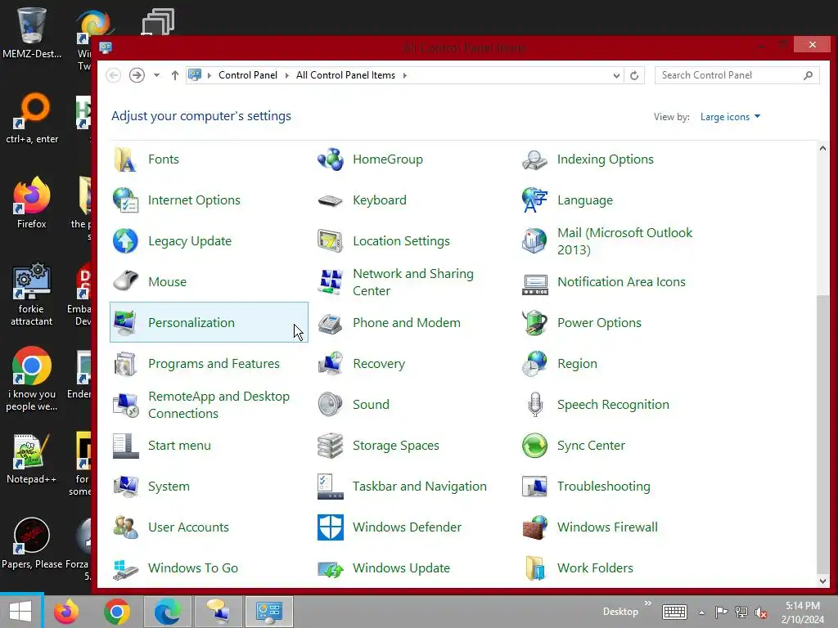Open Recycle Bin on the desktop
The height and width of the screenshot is (628, 838).
tap(32, 32)
